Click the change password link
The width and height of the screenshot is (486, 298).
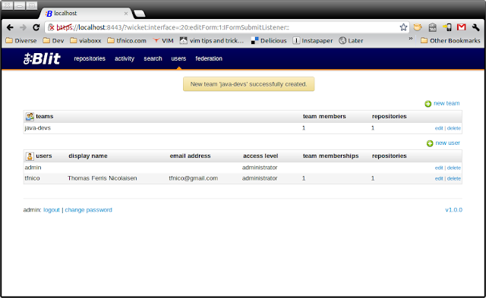coord(88,210)
